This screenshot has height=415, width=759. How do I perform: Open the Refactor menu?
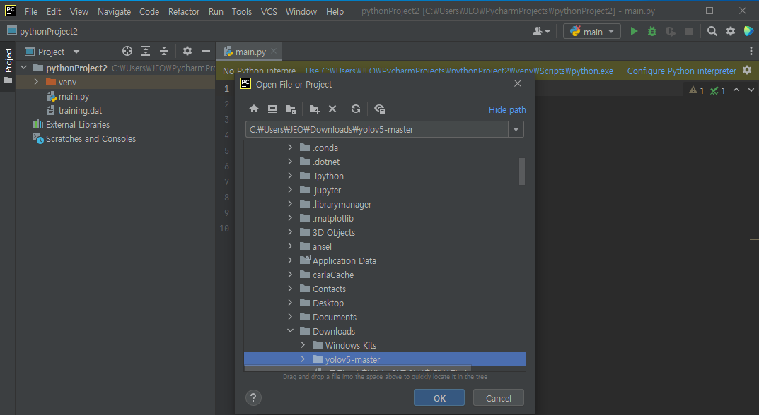point(183,11)
